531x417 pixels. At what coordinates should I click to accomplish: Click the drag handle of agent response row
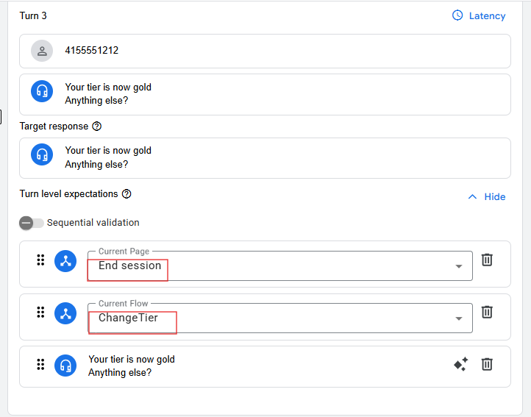pos(40,364)
